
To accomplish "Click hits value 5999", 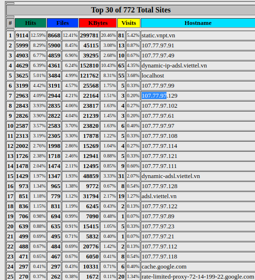I will (22, 45).
